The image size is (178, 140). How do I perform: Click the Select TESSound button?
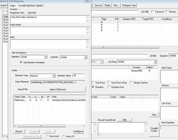click(x=58, y=89)
